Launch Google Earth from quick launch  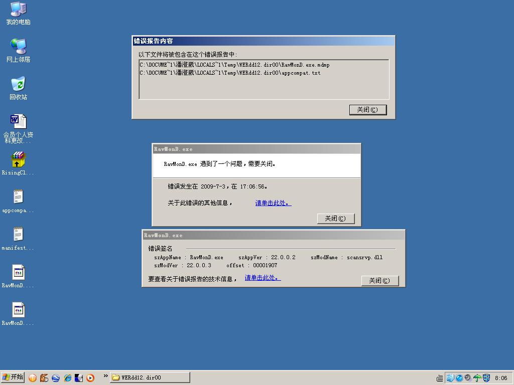click(x=55, y=378)
